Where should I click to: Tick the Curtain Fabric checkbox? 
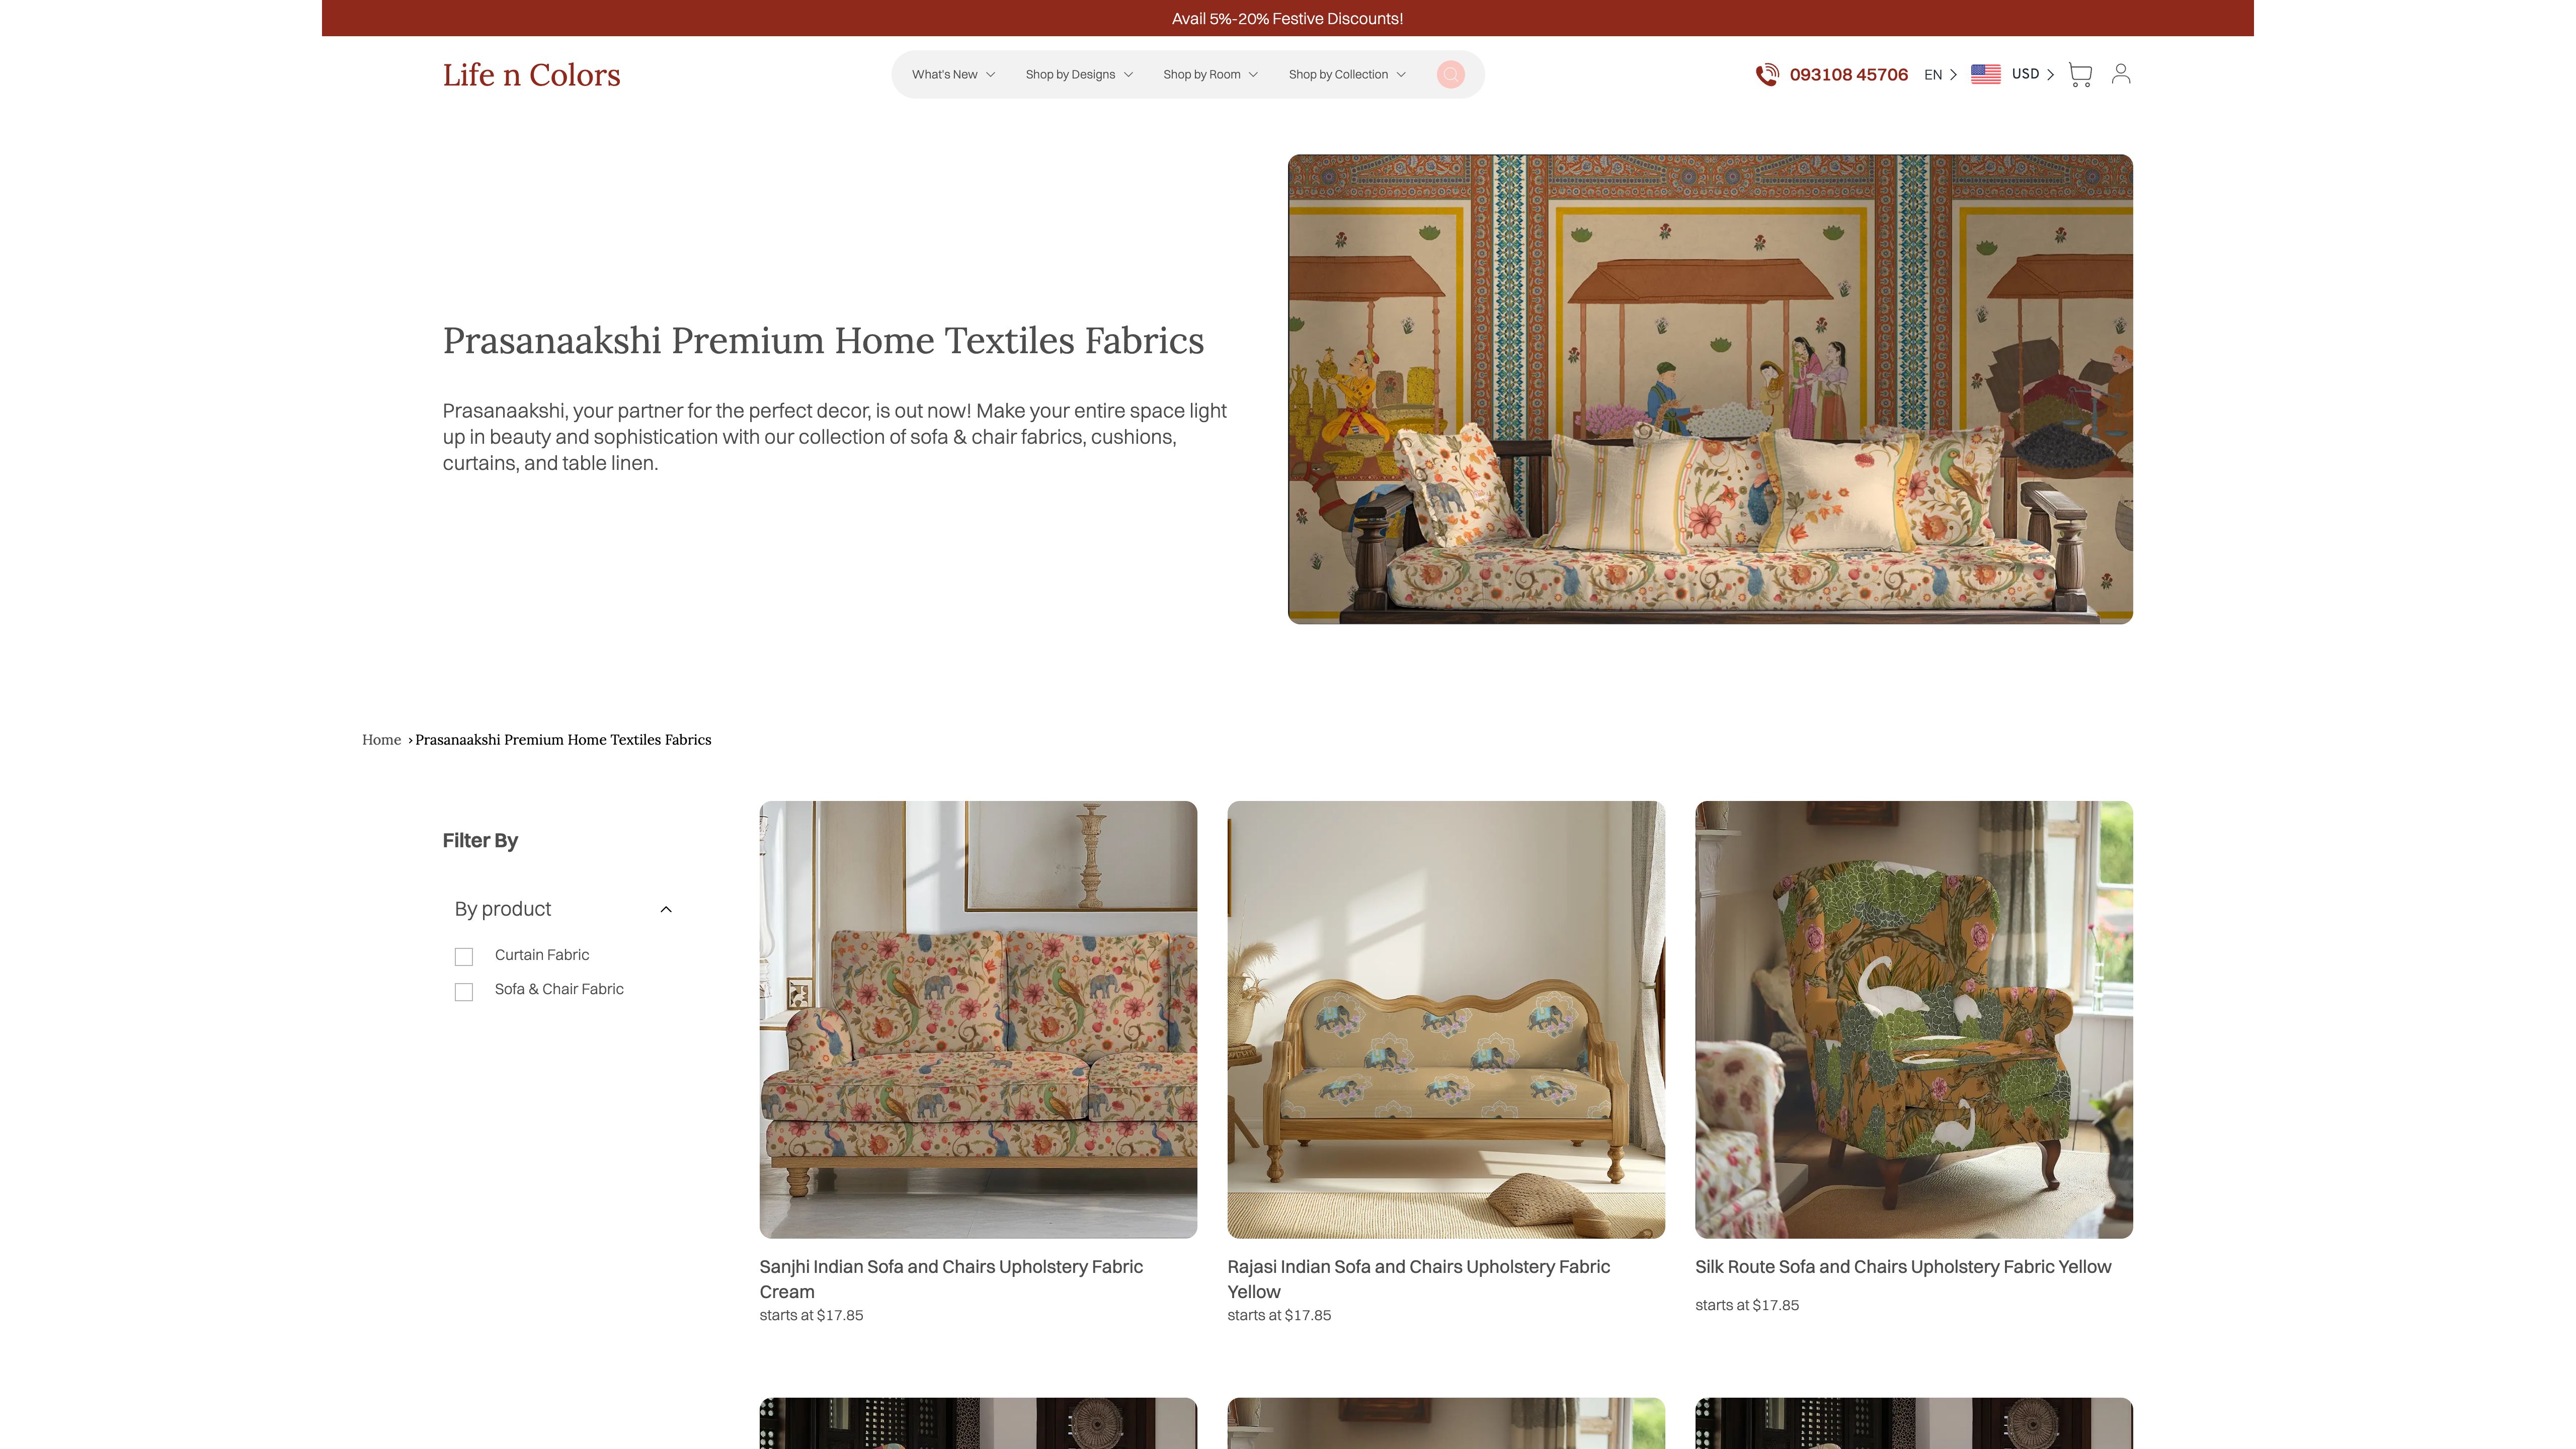[464, 957]
